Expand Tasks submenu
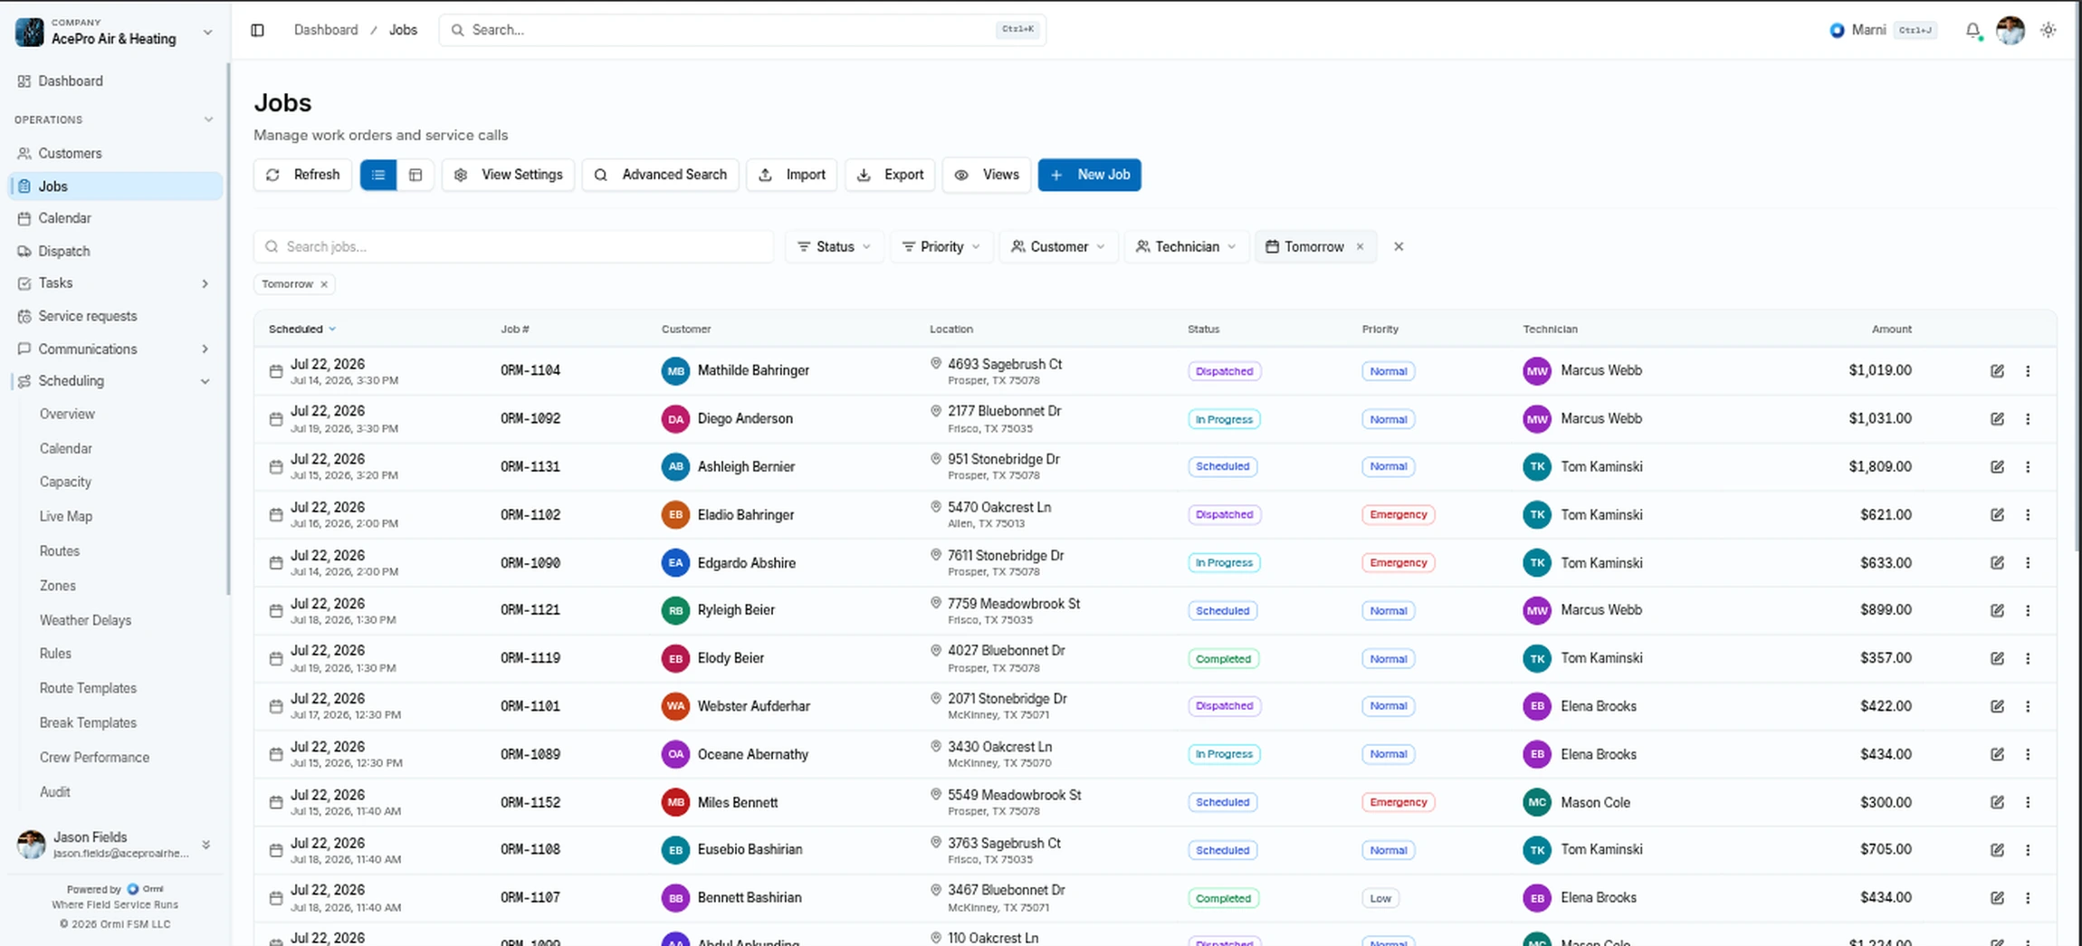 point(205,283)
